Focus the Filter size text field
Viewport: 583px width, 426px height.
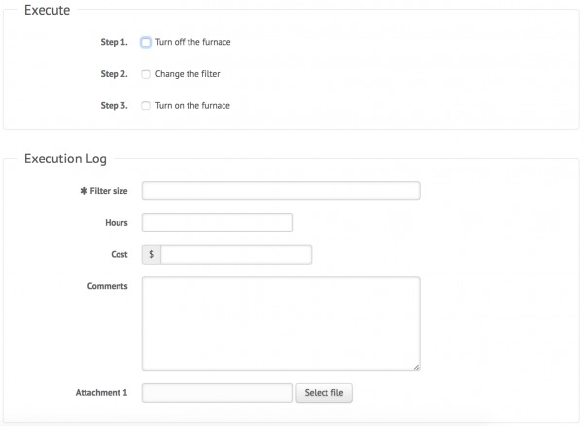[x=281, y=191]
